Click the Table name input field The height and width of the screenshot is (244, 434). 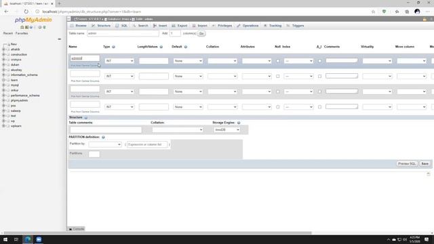click(123, 33)
